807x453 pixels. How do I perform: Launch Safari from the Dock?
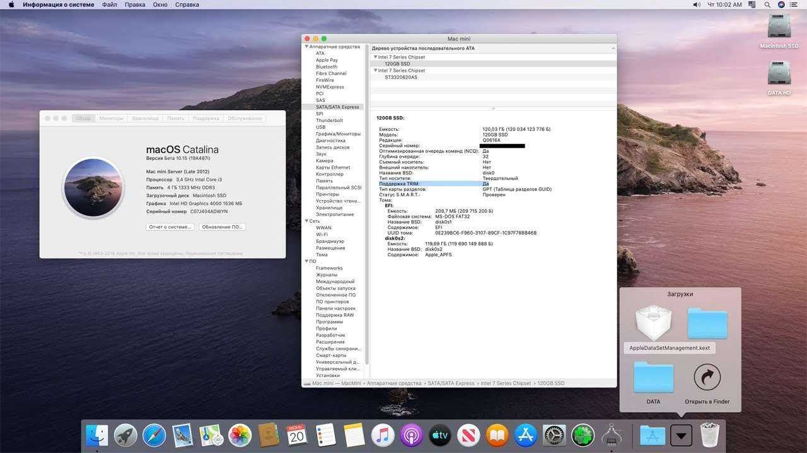[154, 435]
